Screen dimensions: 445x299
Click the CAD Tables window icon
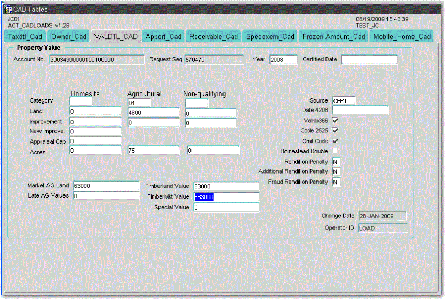pos(8,9)
